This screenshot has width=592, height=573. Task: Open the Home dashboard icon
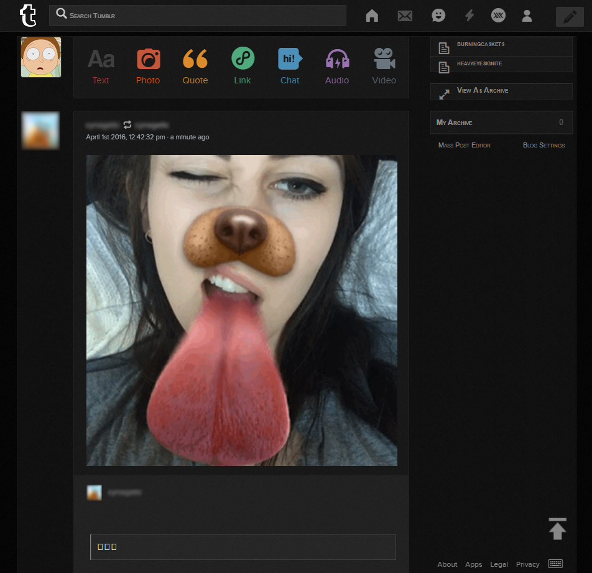click(372, 16)
